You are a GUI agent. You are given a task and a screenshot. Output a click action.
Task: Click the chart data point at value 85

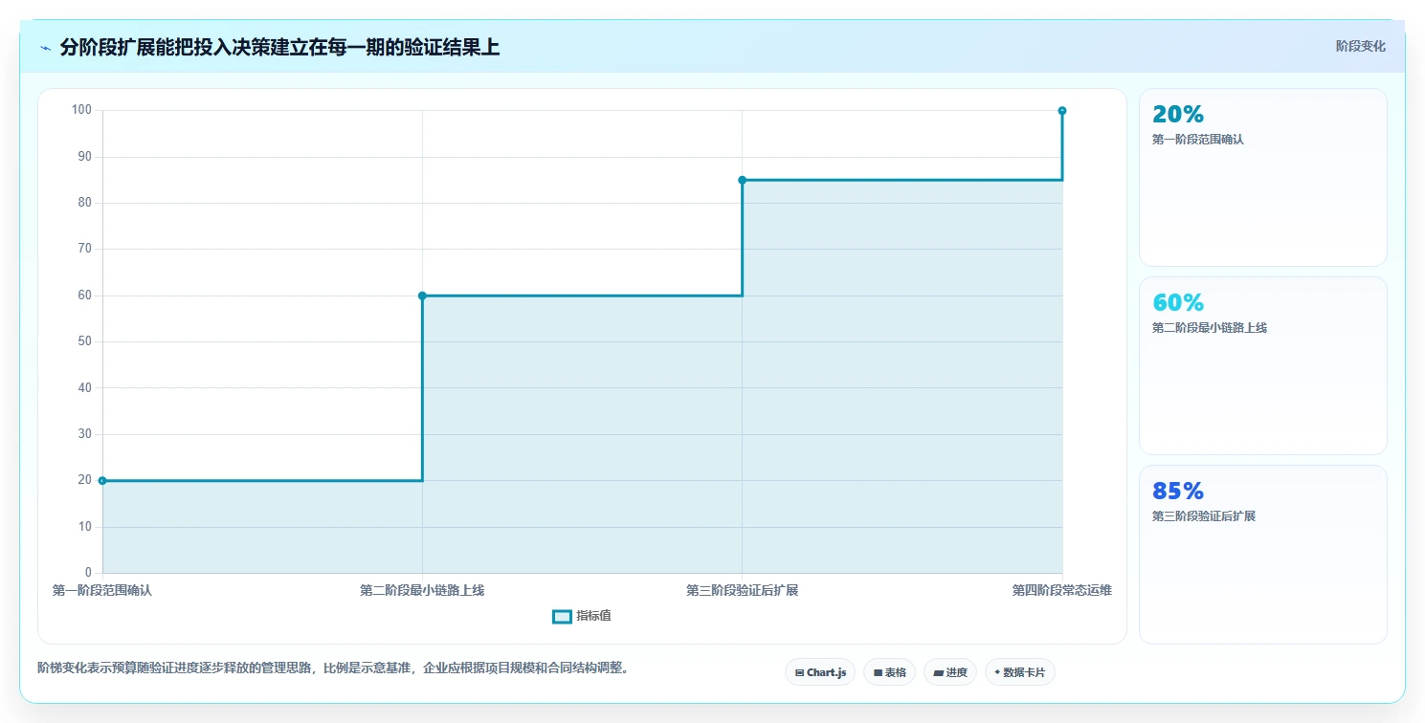click(742, 180)
